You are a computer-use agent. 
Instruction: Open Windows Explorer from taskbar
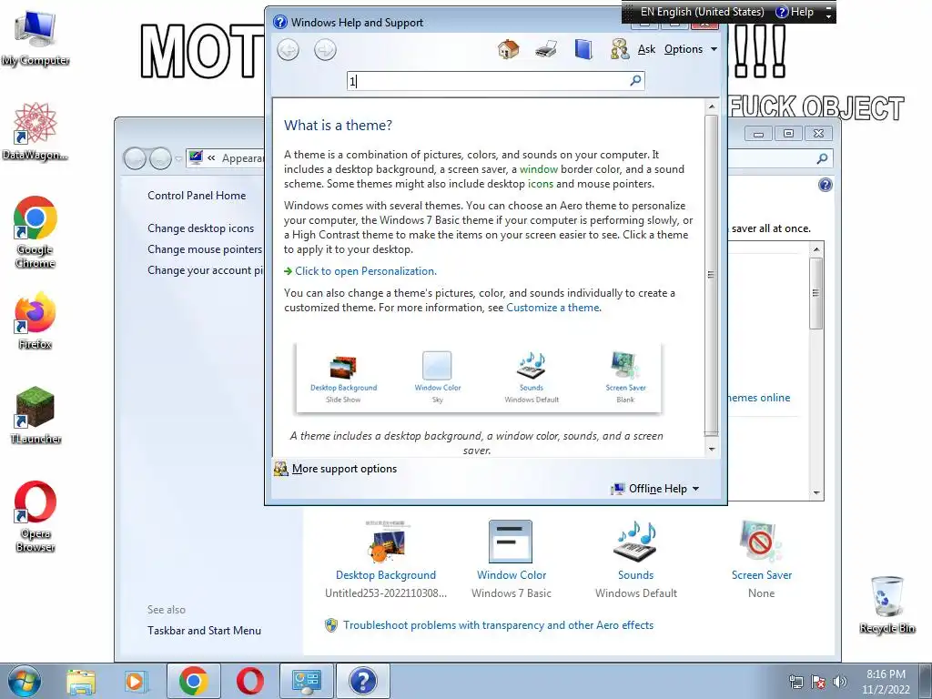tap(81, 681)
